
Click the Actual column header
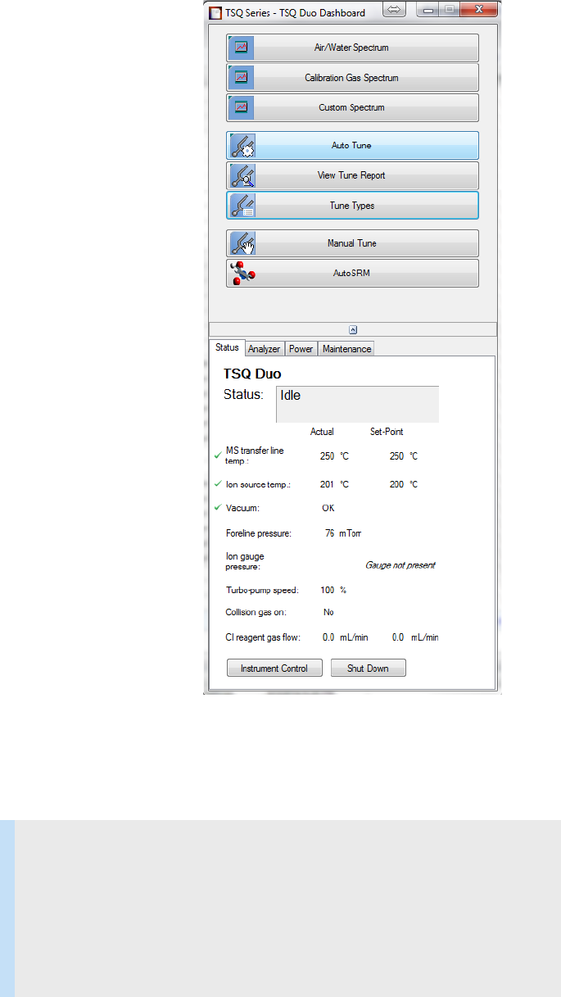point(322,432)
